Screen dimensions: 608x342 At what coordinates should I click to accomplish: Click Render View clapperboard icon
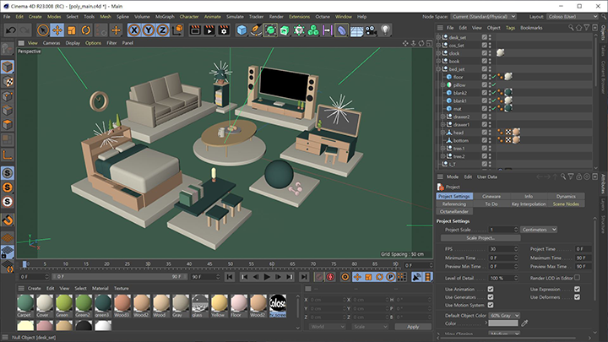195,30
